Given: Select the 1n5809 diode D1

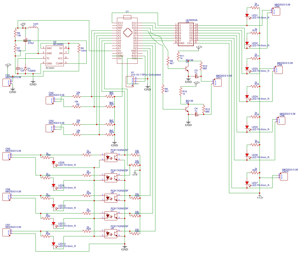Looking at the screenshot, I should [x=25, y=69].
